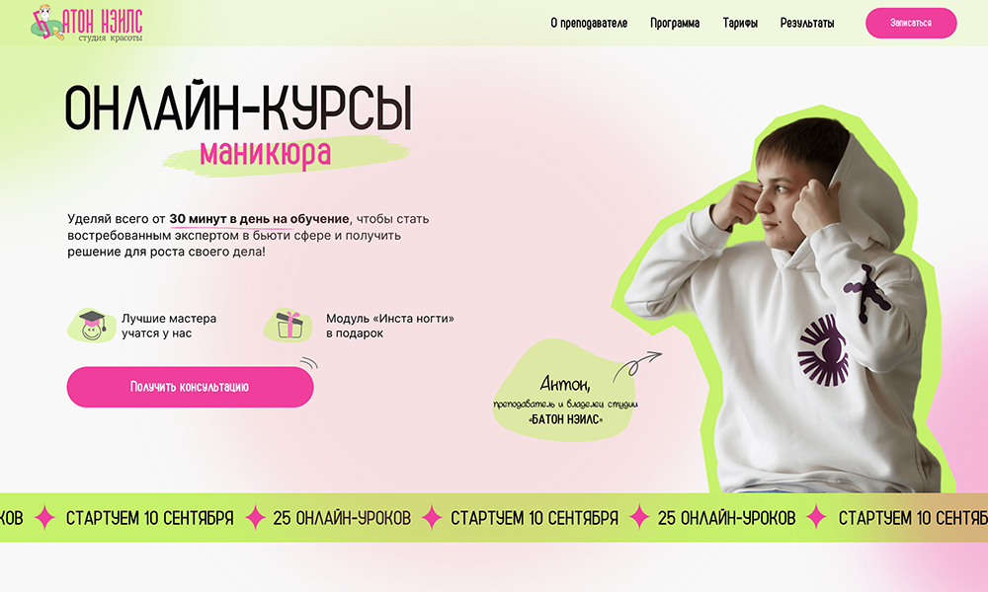The height and width of the screenshot is (592, 988).
Task: Click the purple eye emblem on hoodie
Action: pos(822,351)
